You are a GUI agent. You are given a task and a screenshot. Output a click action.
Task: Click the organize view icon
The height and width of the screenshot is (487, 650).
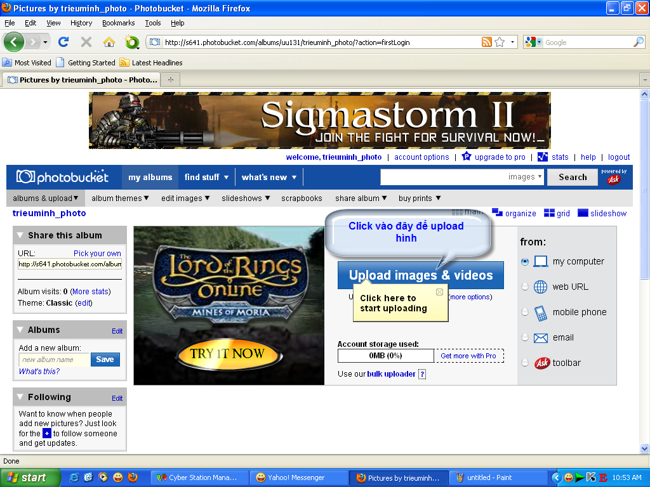pos(497,212)
